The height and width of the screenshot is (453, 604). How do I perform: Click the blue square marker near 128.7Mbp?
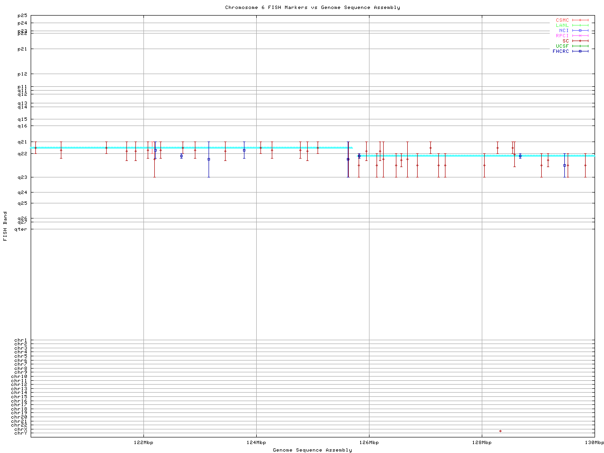[x=520, y=156]
